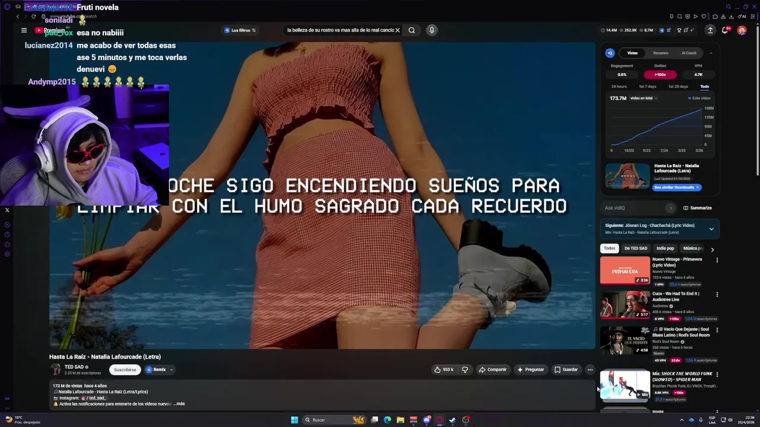Open Cuco We Had To End It title
This screenshot has height=427, width=760.
coord(676,297)
